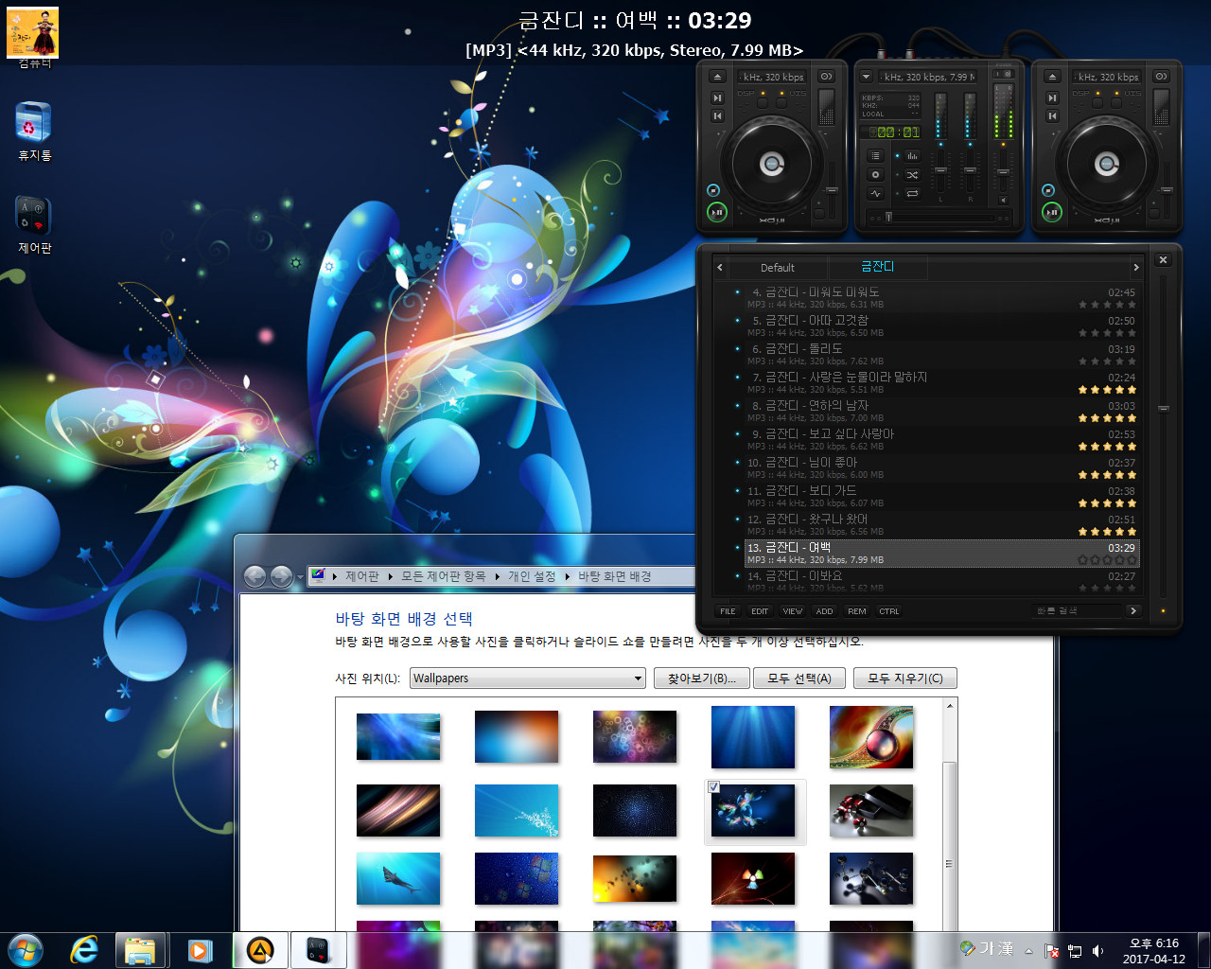Set five-star rating on track 13 여백
Screen dimensions: 1211x969
tap(1132, 560)
